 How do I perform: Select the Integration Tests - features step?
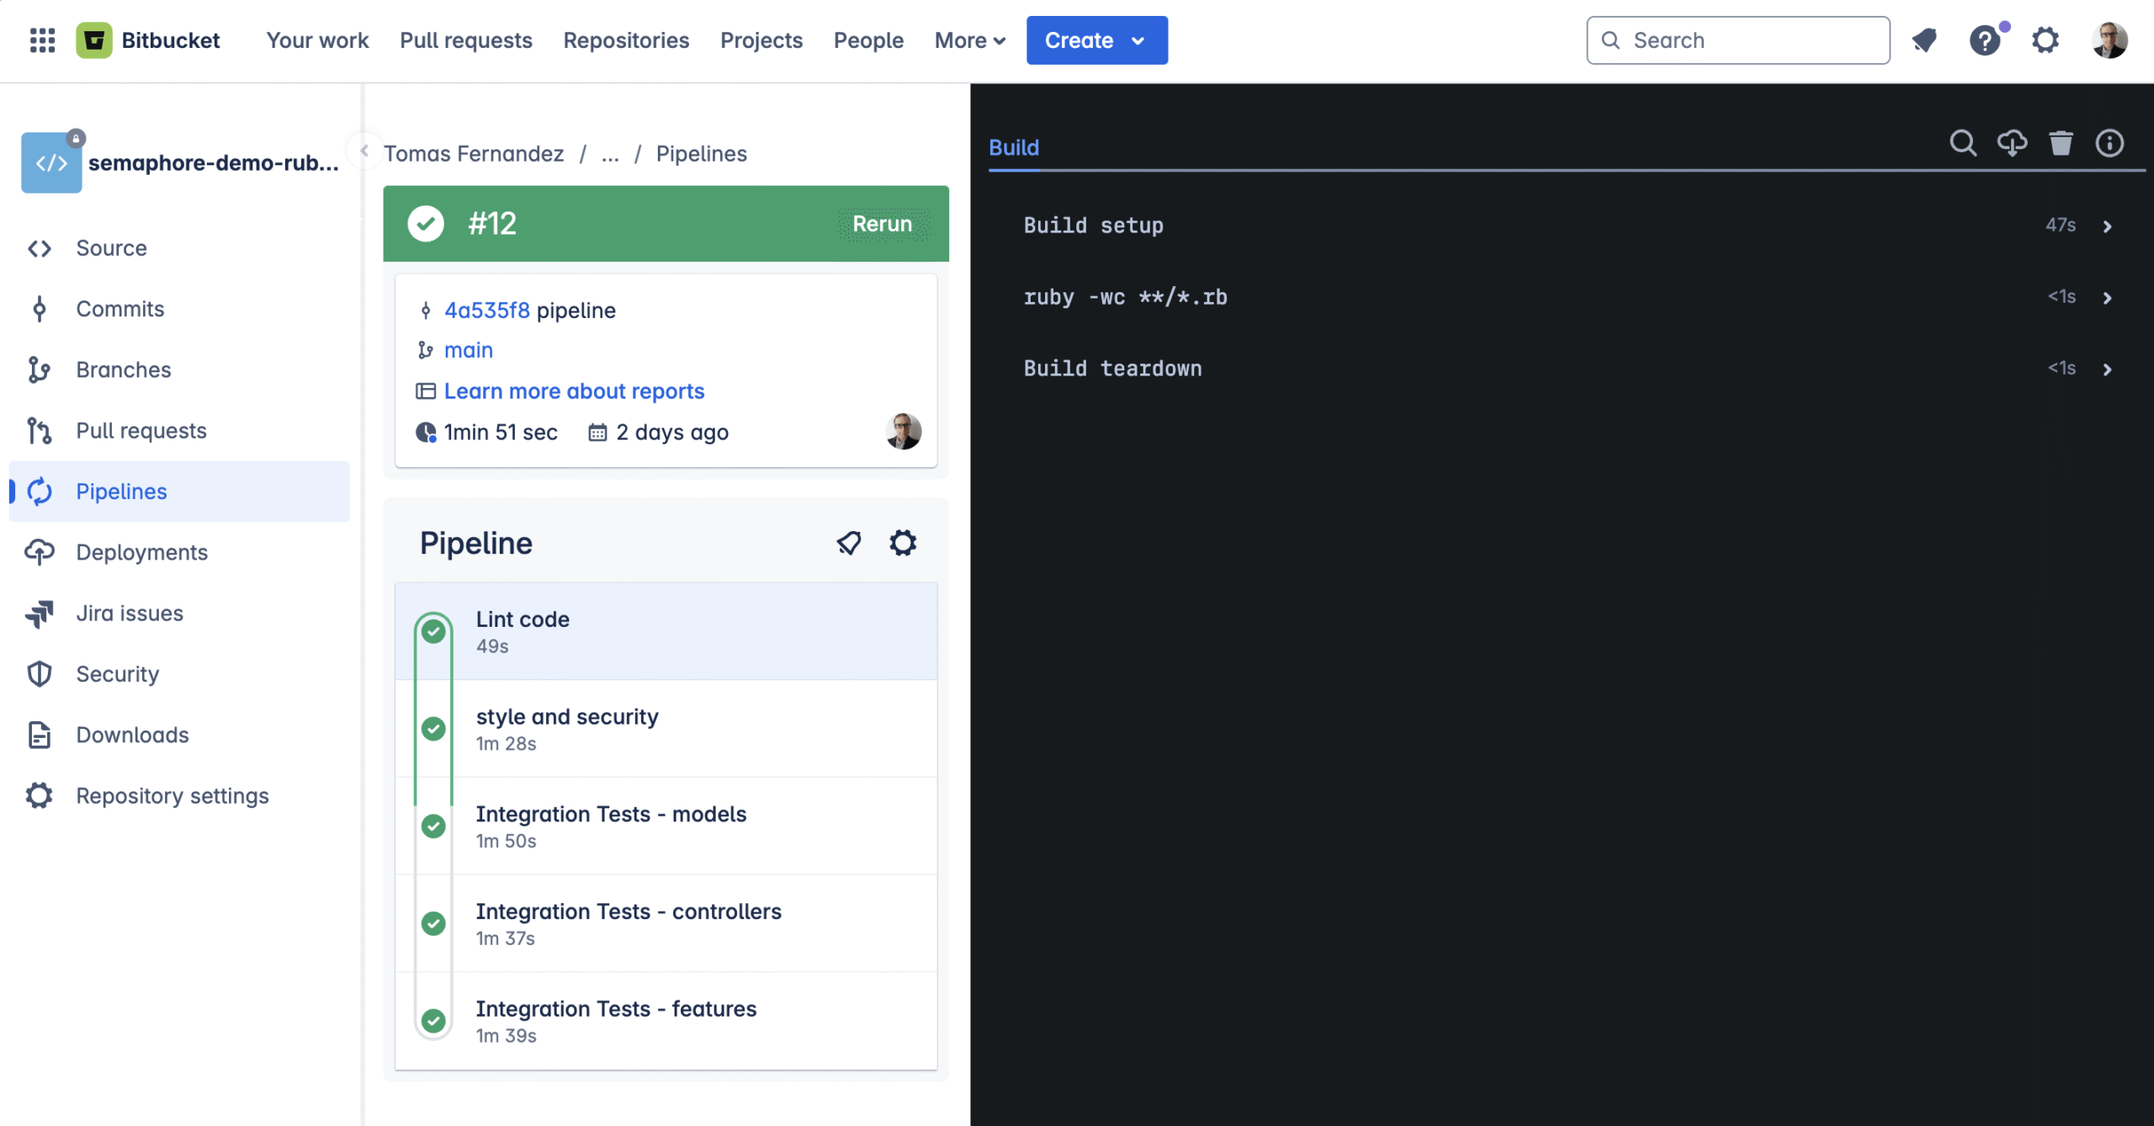tap(666, 1022)
